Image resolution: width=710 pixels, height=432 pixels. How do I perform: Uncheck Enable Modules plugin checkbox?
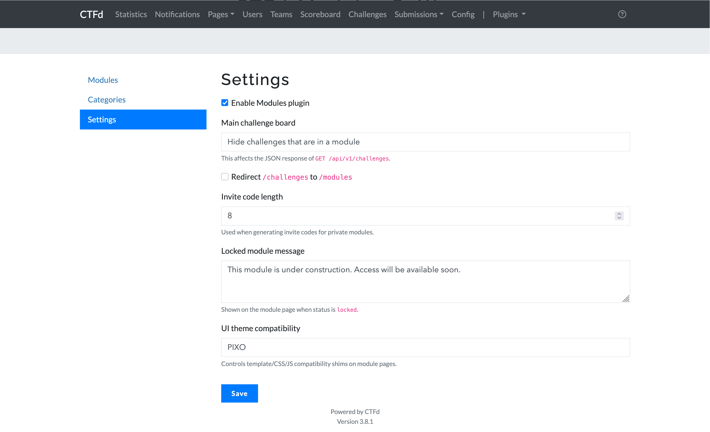tap(225, 103)
